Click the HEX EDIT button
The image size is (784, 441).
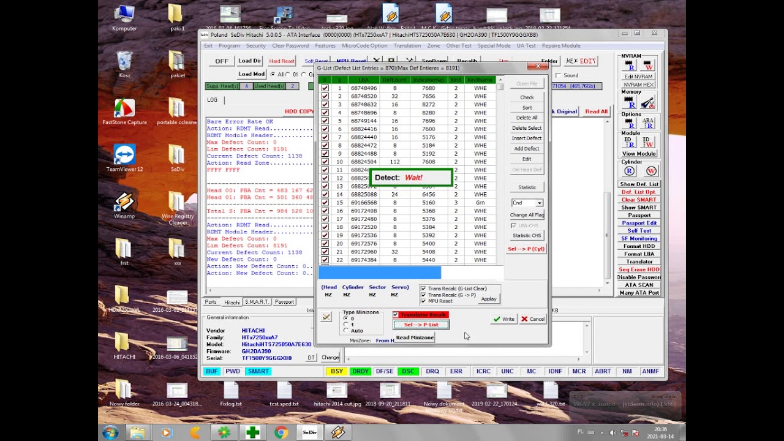(581, 61)
